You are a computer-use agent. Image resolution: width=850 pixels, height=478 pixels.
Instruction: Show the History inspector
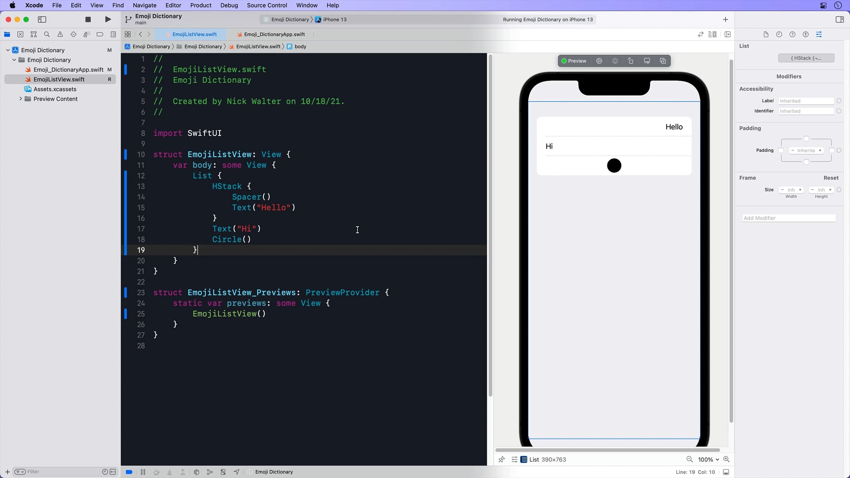(x=779, y=35)
